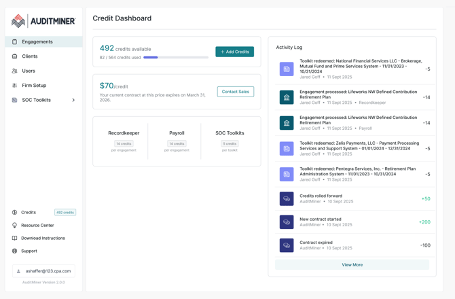Click the Firm Setup sliders icon

coord(15,86)
